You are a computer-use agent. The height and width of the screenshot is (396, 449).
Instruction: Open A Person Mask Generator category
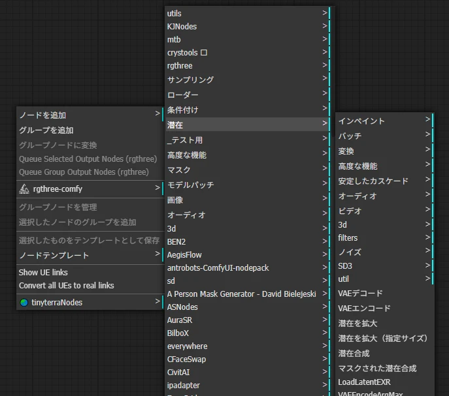click(242, 294)
